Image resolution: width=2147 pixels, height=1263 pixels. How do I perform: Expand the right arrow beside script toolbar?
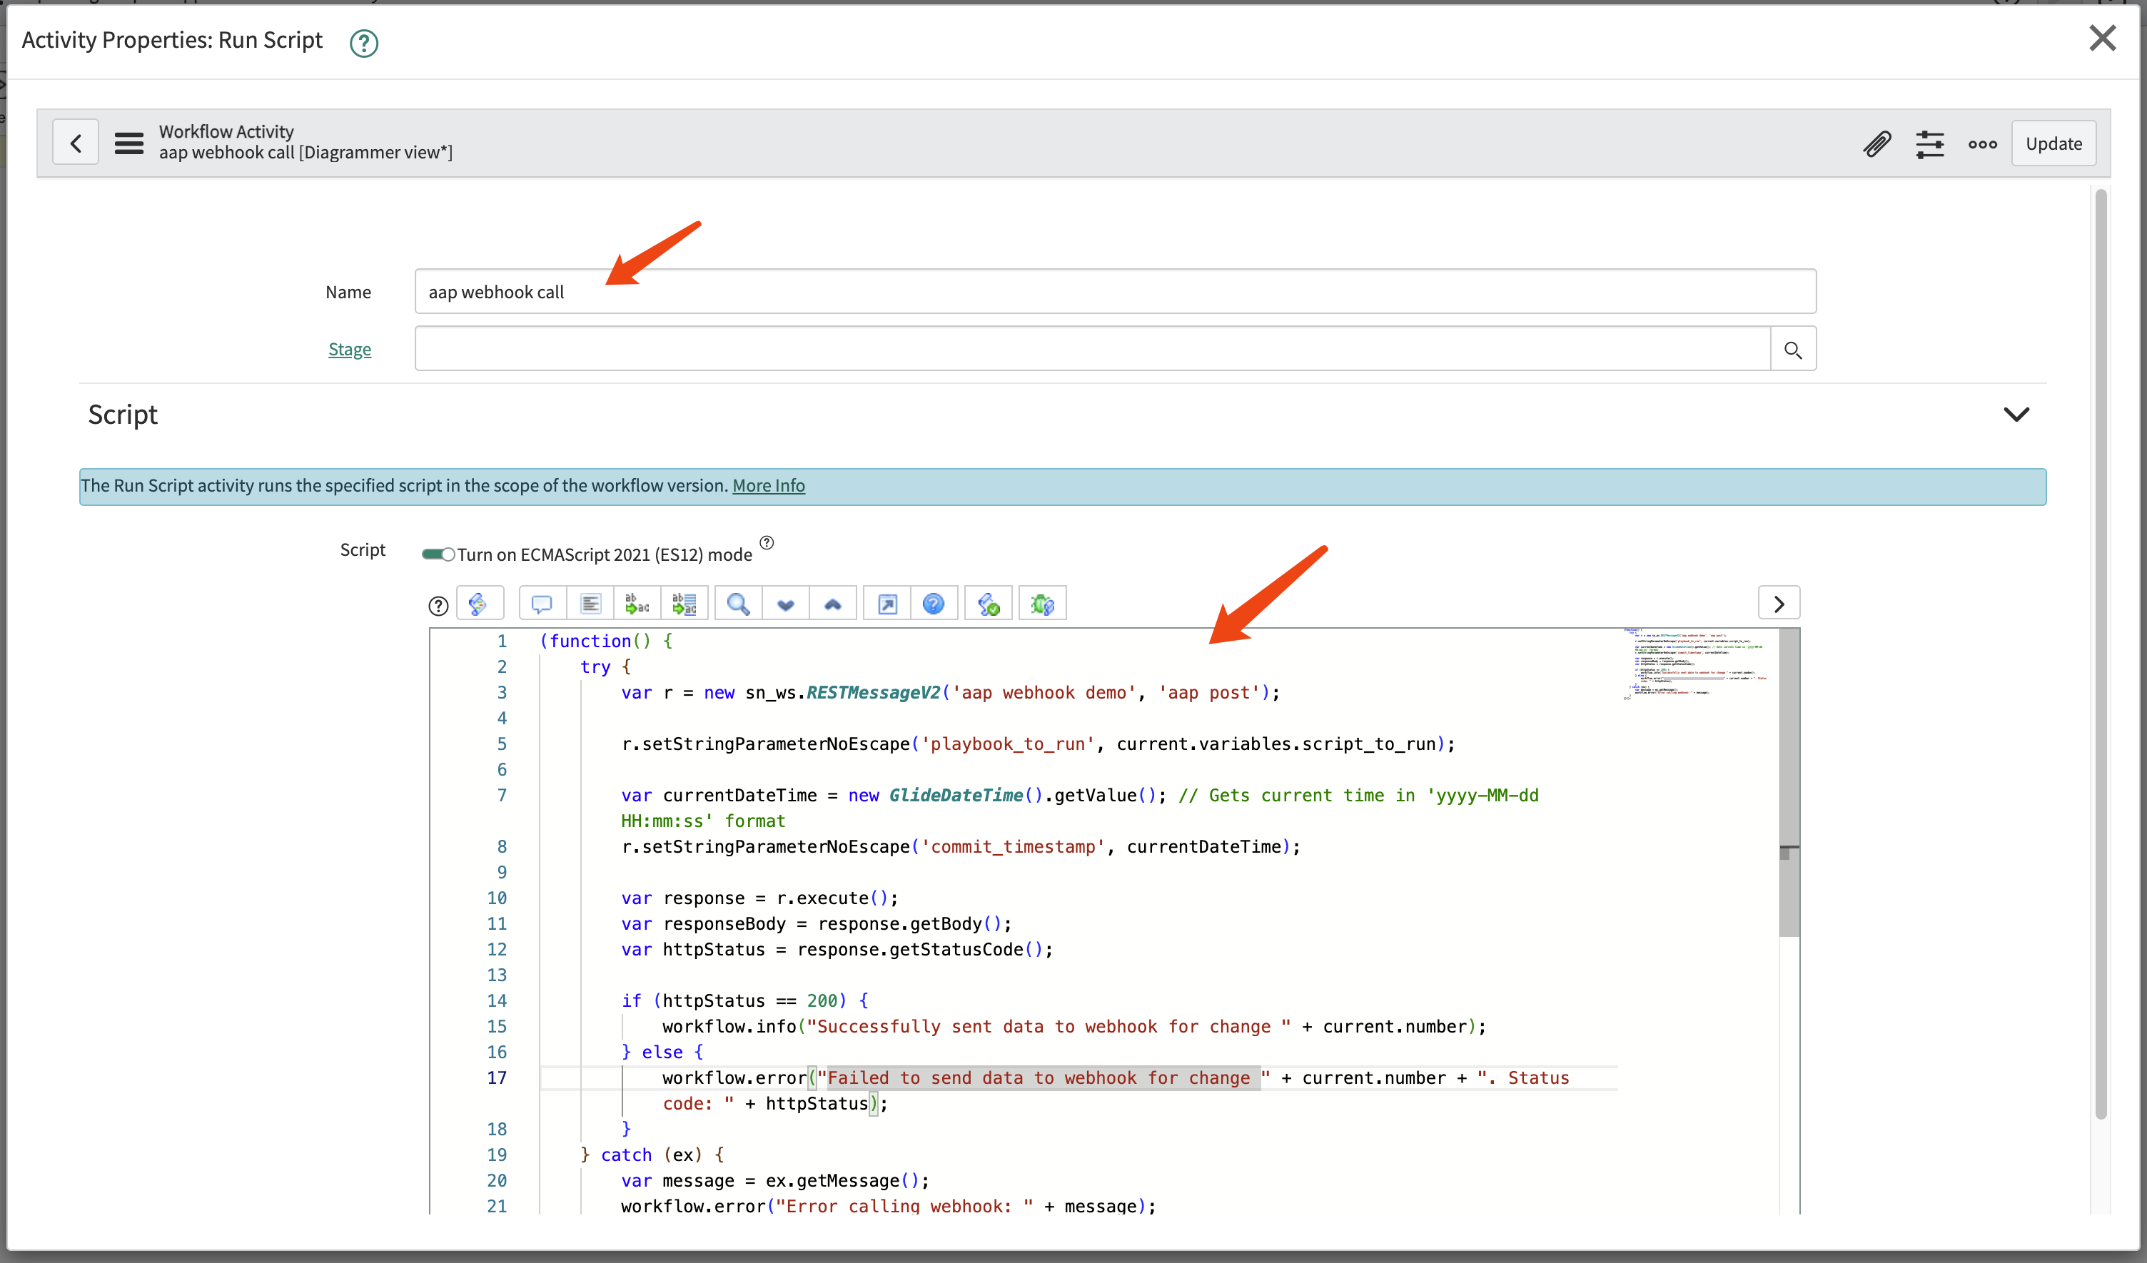(x=1778, y=604)
